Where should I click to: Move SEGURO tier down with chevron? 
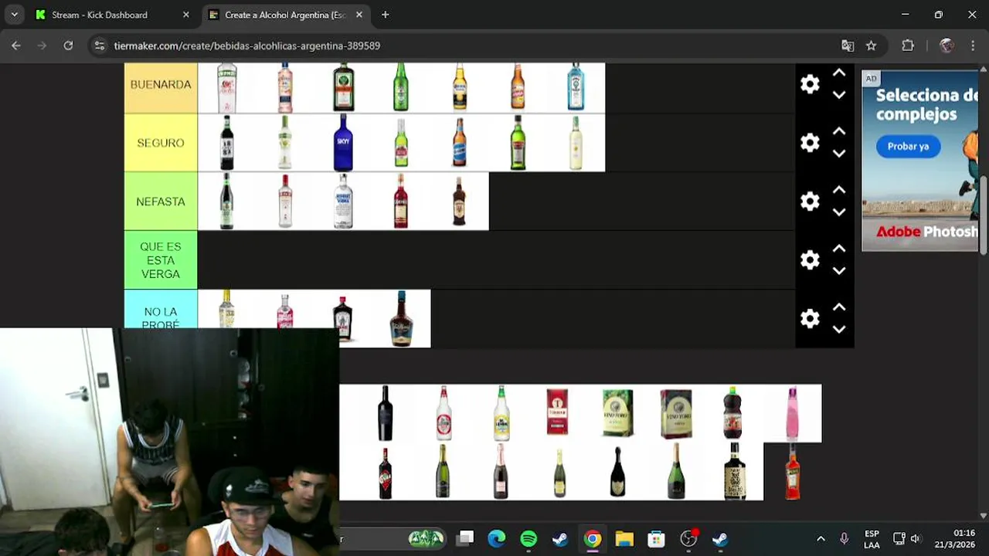pos(839,154)
